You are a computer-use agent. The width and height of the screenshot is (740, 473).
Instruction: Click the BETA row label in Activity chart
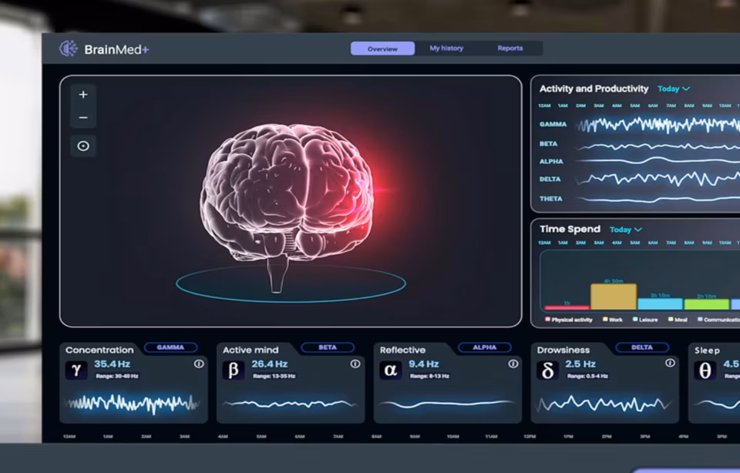(548, 144)
